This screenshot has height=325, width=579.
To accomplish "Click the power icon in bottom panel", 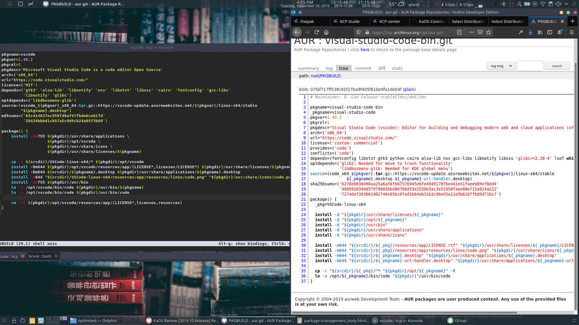I will (23, 321).
